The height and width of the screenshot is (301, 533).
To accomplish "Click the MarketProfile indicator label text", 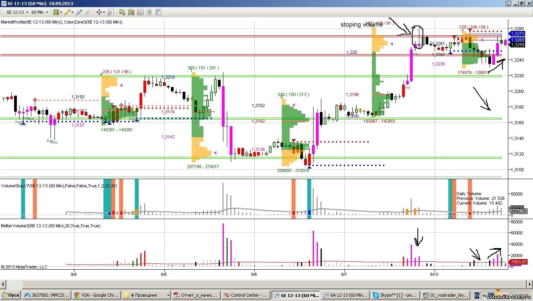I will 62,22.
